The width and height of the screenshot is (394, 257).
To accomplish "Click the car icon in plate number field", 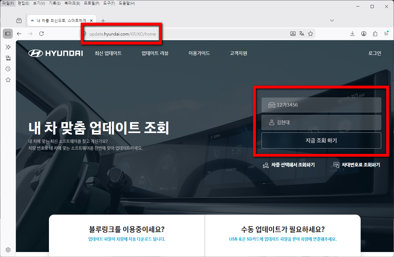I will point(272,105).
